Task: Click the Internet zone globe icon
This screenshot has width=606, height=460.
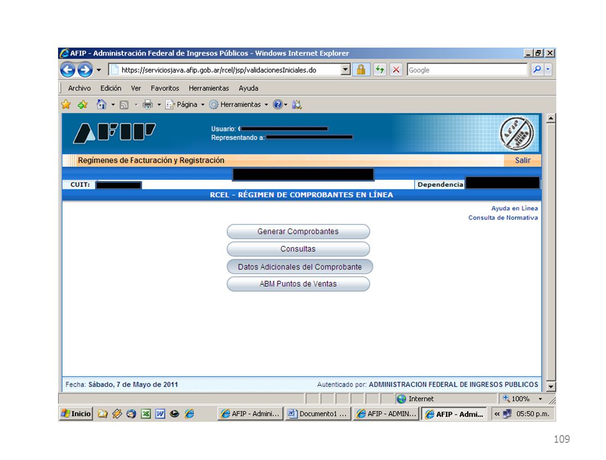Action: tap(401, 399)
